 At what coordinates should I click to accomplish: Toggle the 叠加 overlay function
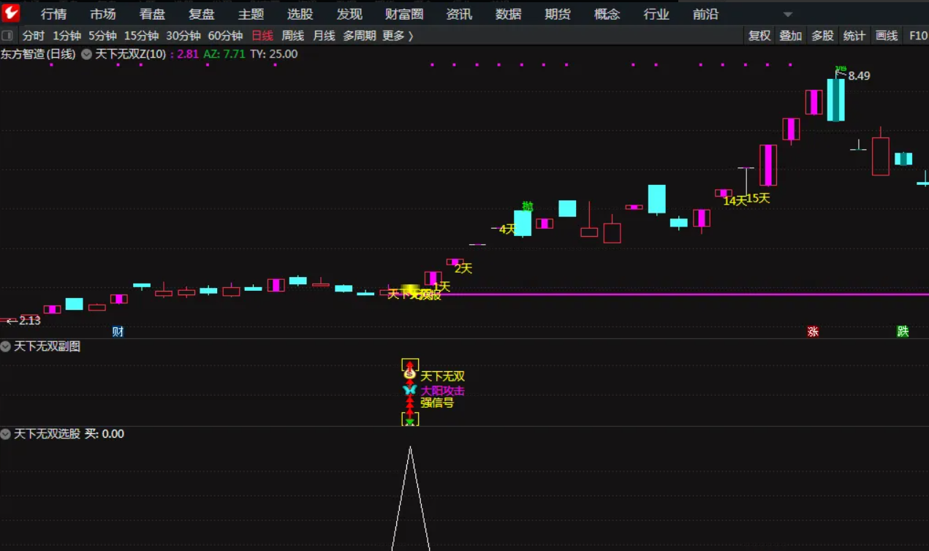click(x=790, y=34)
